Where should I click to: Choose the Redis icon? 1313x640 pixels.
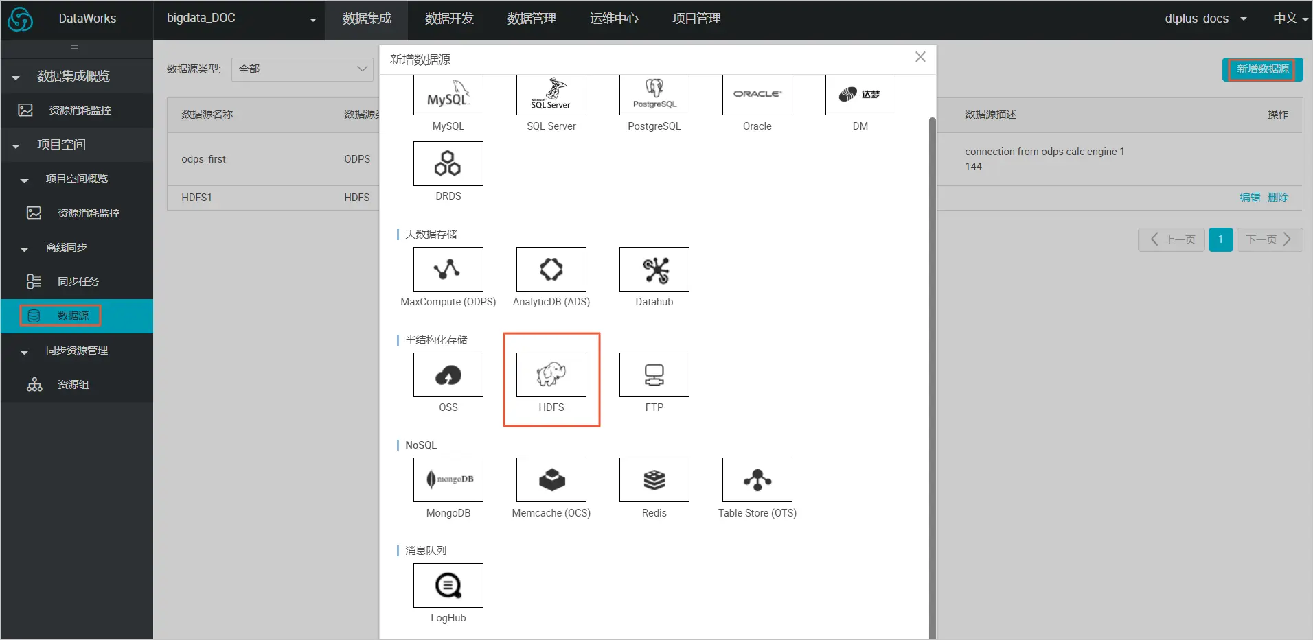tap(654, 479)
